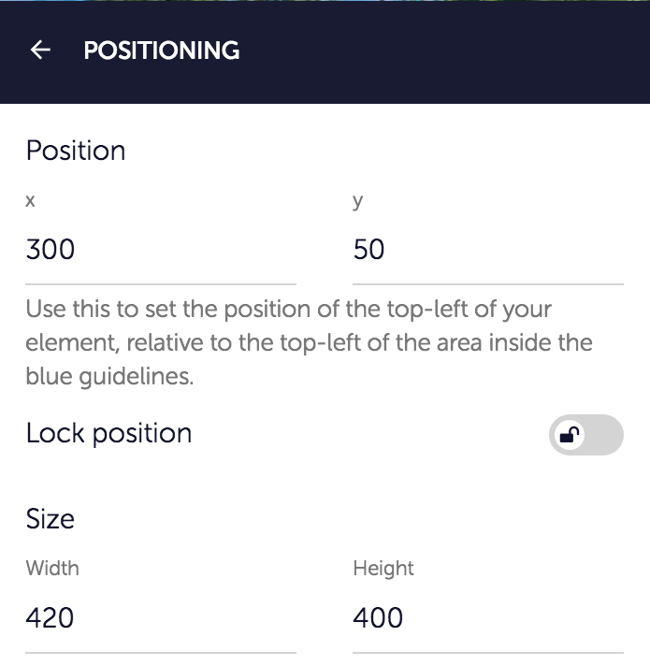650x665 pixels.
Task: Click the underline beneath the Height value
Action: point(487,652)
